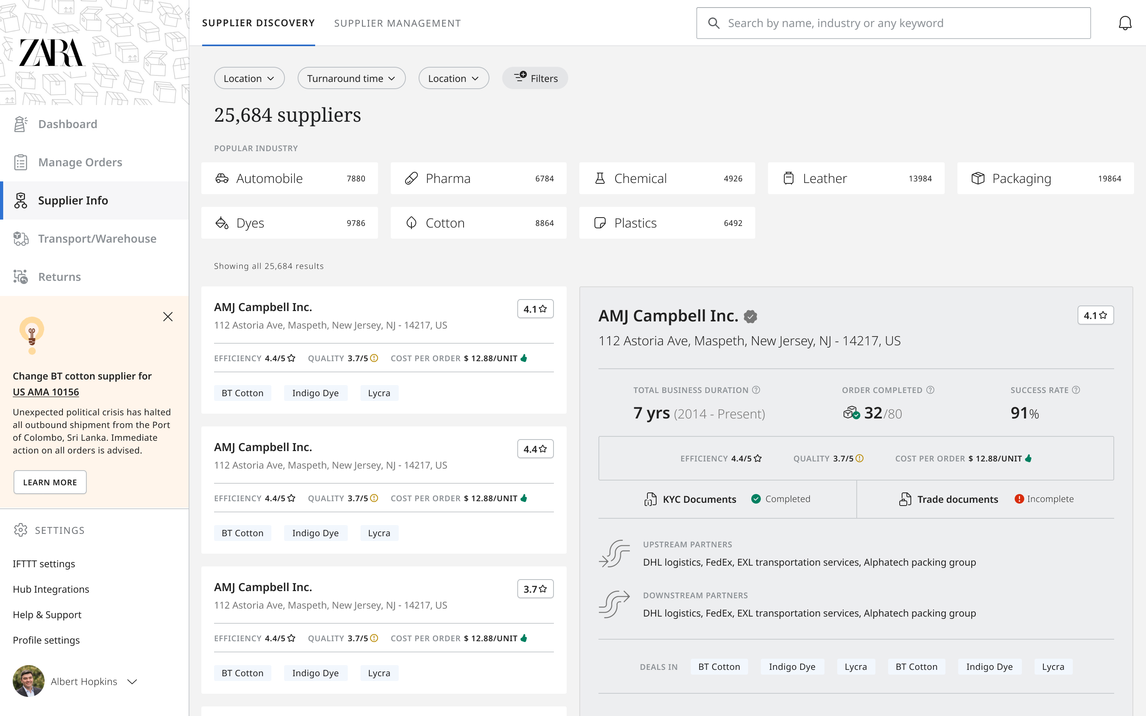Click the order completed box icon by 32/80
This screenshot has width=1146, height=716.
point(851,412)
